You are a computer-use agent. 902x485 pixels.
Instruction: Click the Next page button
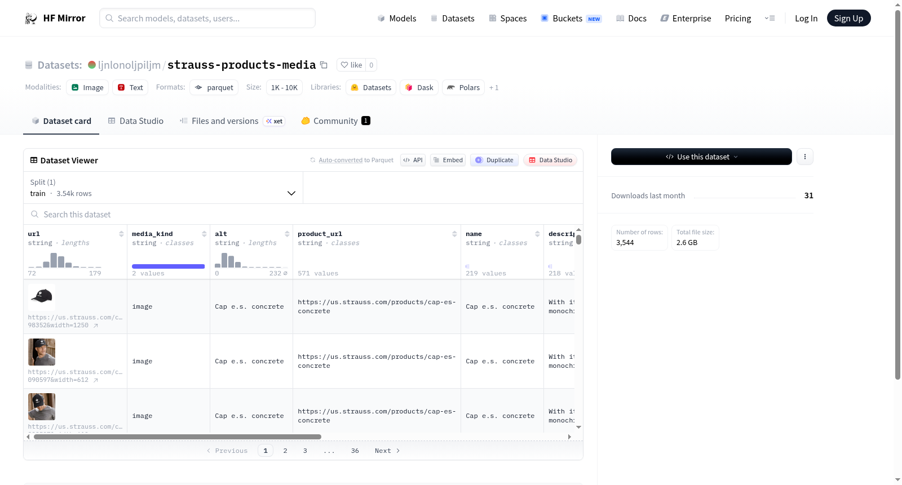tap(387, 451)
